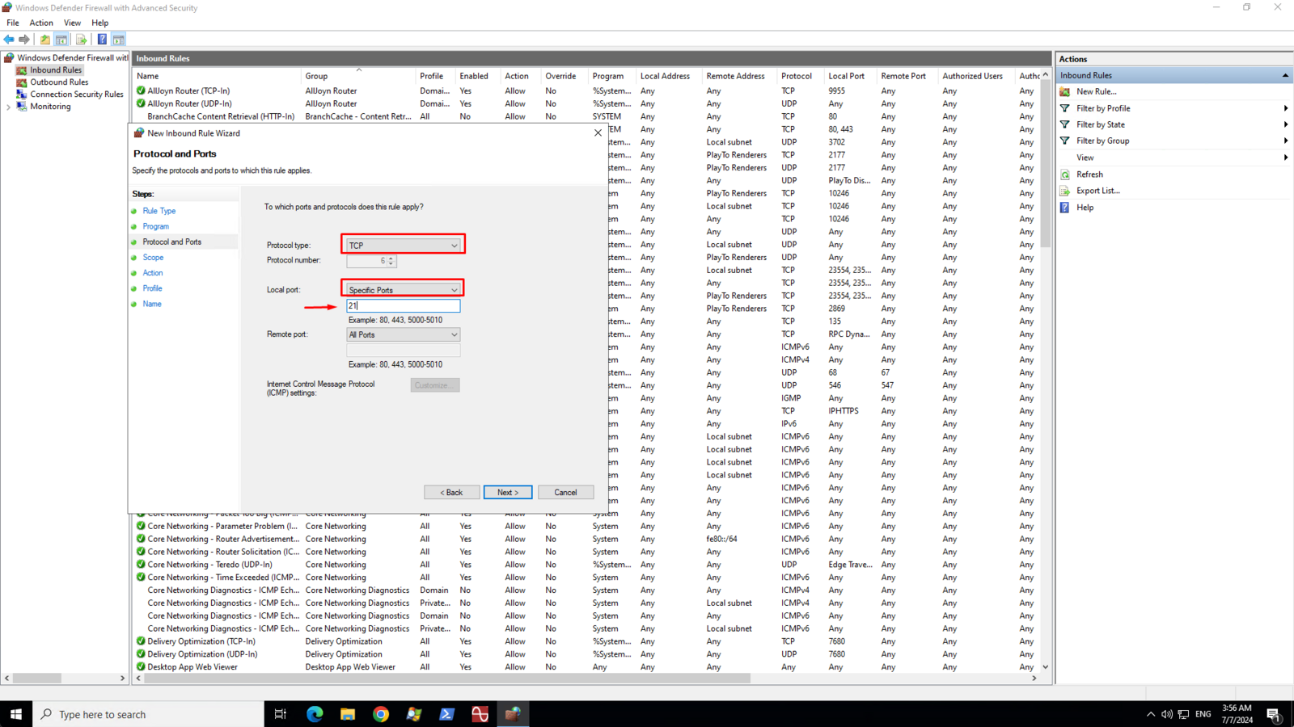
Task: Go to the Rule Type wizard step
Action: (159, 211)
